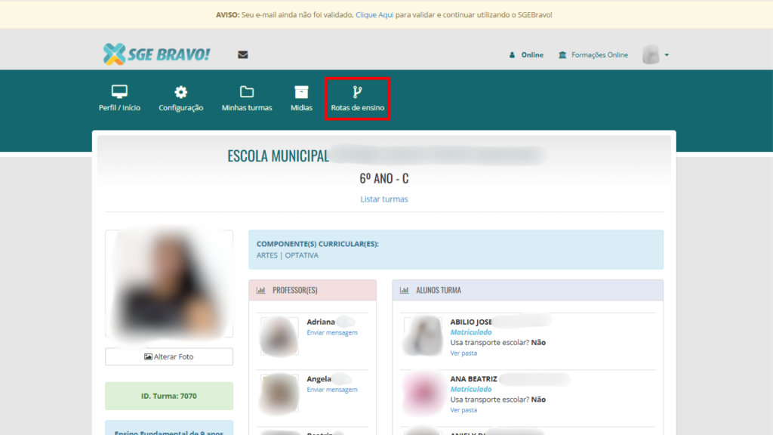Click the Alunos Turma panel header

click(x=527, y=290)
